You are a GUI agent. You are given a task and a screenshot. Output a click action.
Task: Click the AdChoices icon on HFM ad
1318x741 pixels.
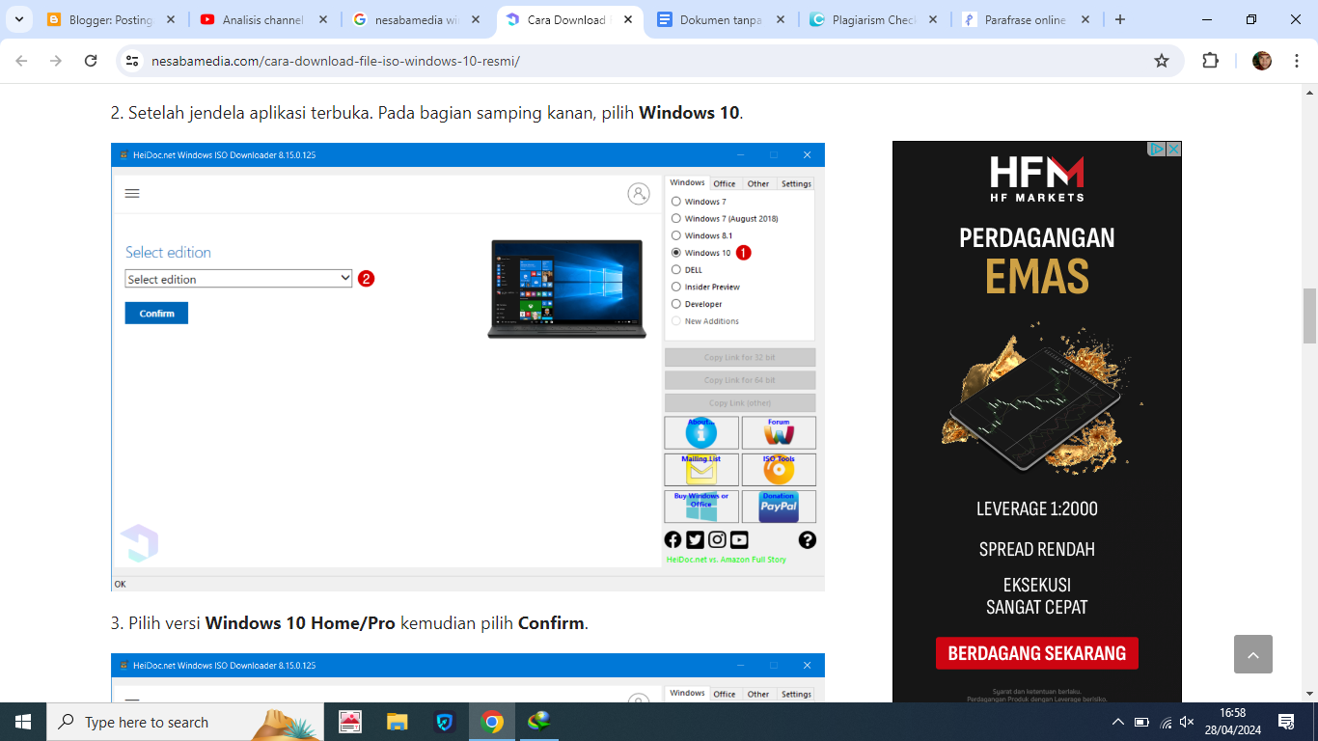point(1156,149)
